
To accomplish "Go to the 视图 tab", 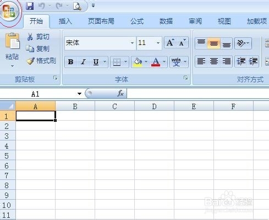I will [224, 21].
